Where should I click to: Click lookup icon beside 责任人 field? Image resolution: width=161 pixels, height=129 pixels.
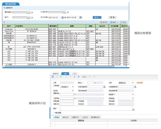(95, 83)
